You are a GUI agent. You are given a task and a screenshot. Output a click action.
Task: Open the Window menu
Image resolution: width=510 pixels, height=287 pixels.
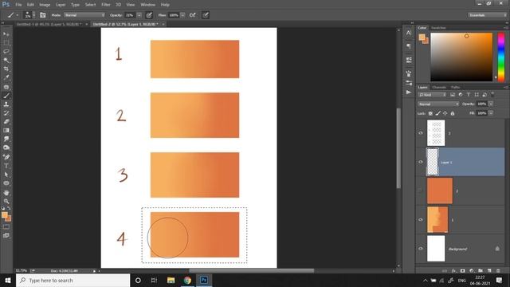147,5
